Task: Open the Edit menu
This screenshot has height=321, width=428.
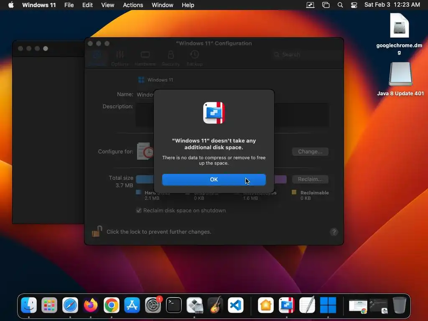Action: click(x=87, y=5)
